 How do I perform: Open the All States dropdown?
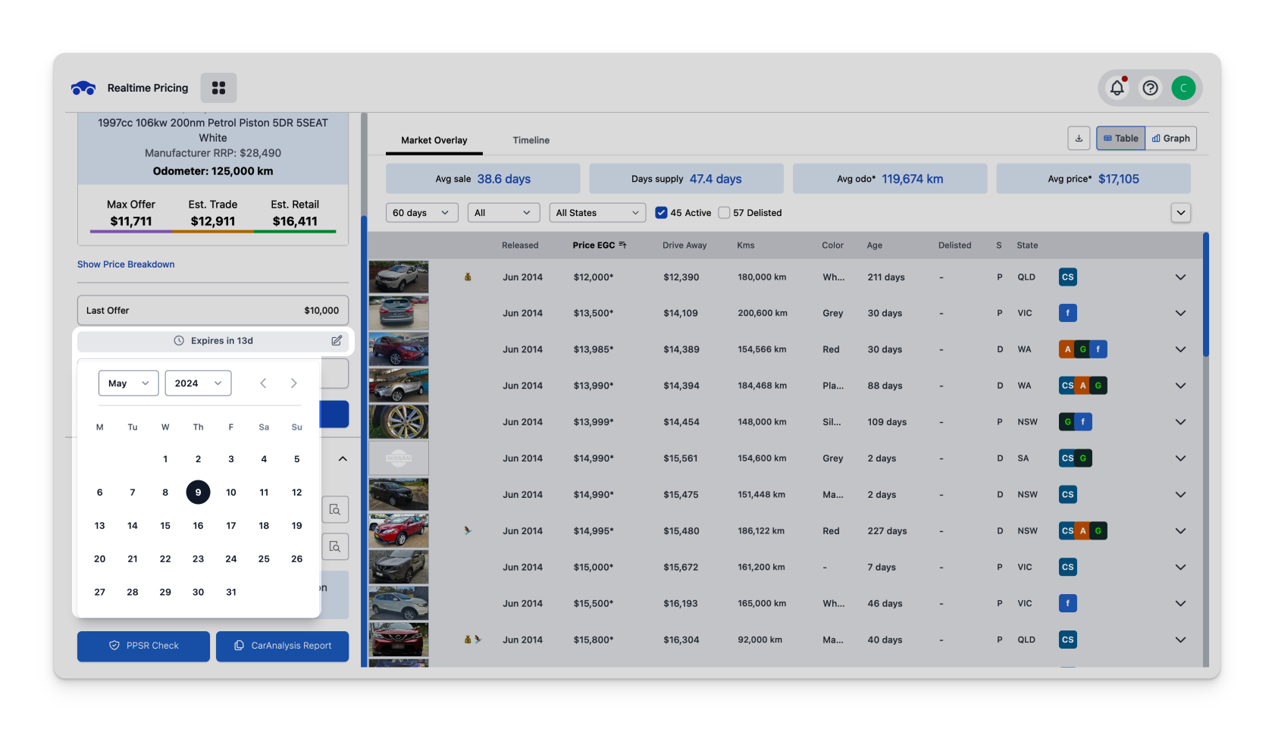597,213
